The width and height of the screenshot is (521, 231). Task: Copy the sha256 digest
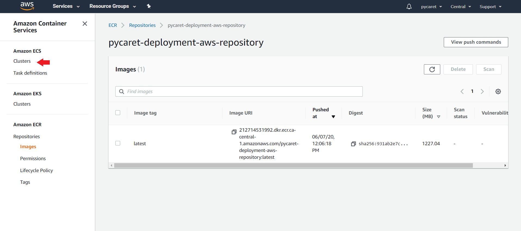(353, 144)
